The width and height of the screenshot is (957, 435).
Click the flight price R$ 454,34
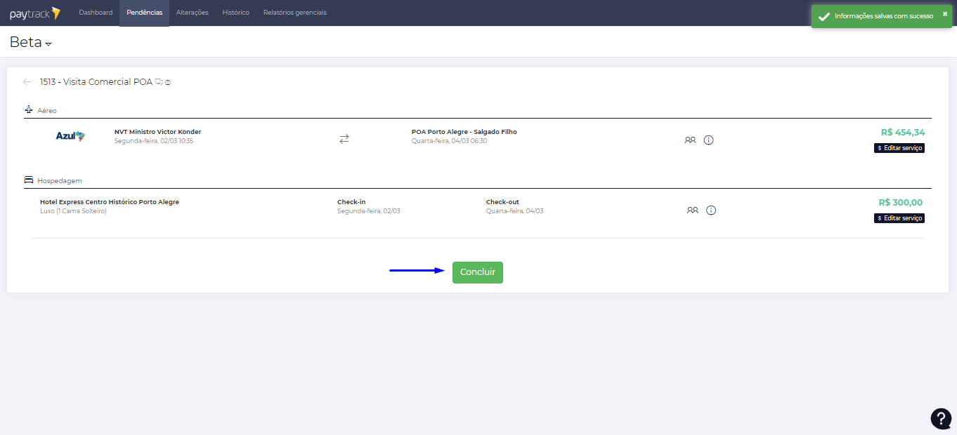[x=903, y=133]
